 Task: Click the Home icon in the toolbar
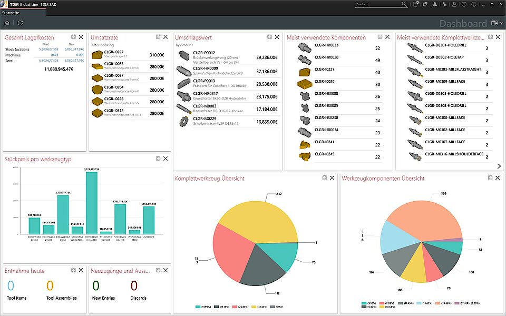click(x=7, y=23)
